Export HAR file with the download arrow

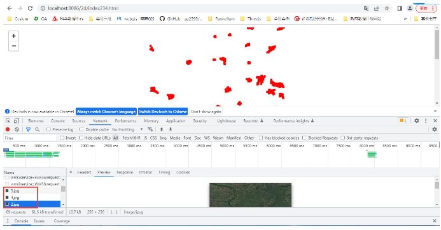pos(171,129)
